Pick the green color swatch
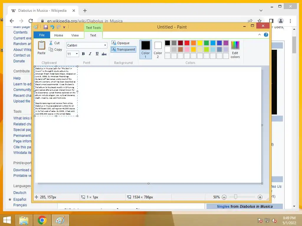 point(206,43)
